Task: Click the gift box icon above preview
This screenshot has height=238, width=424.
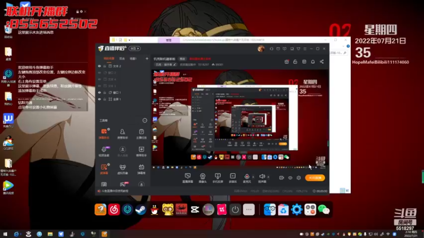Action: pos(287,62)
